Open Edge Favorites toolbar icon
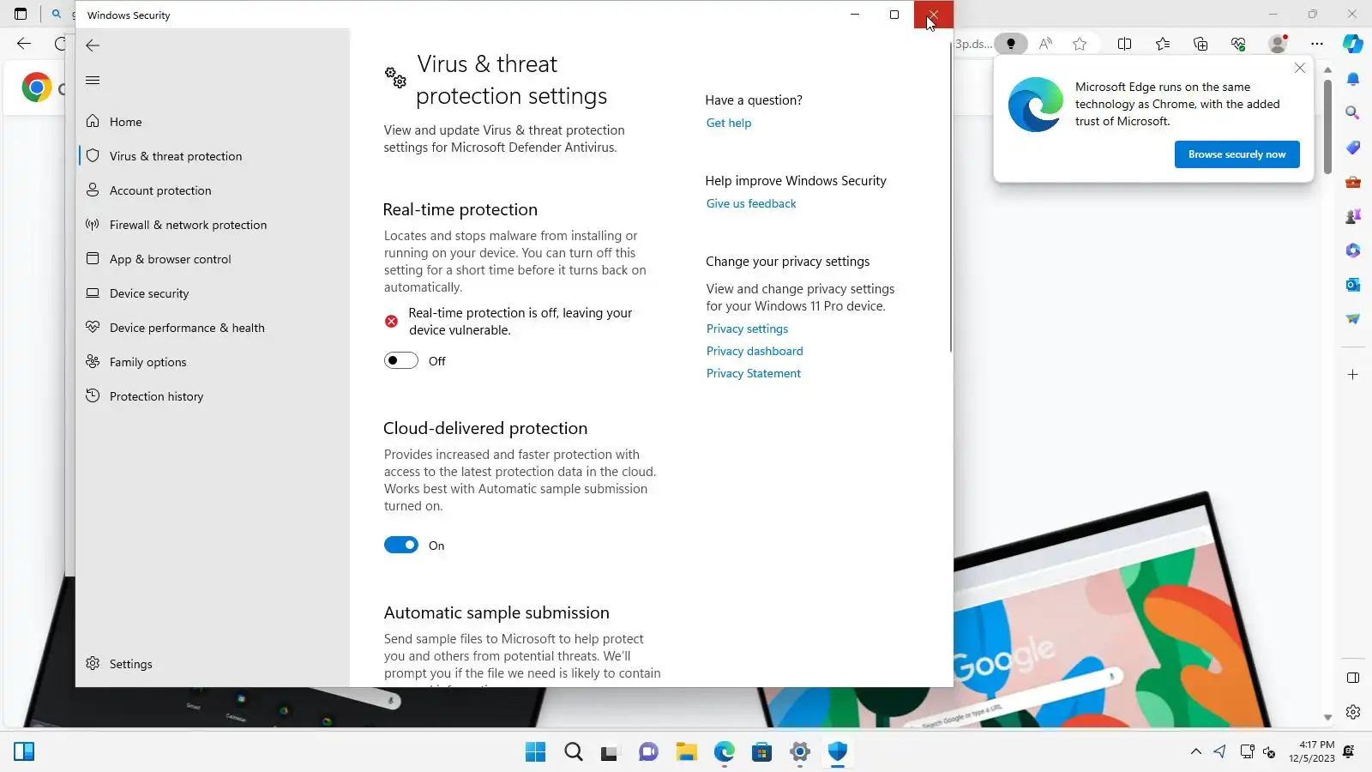This screenshot has height=772, width=1372. point(1162,44)
